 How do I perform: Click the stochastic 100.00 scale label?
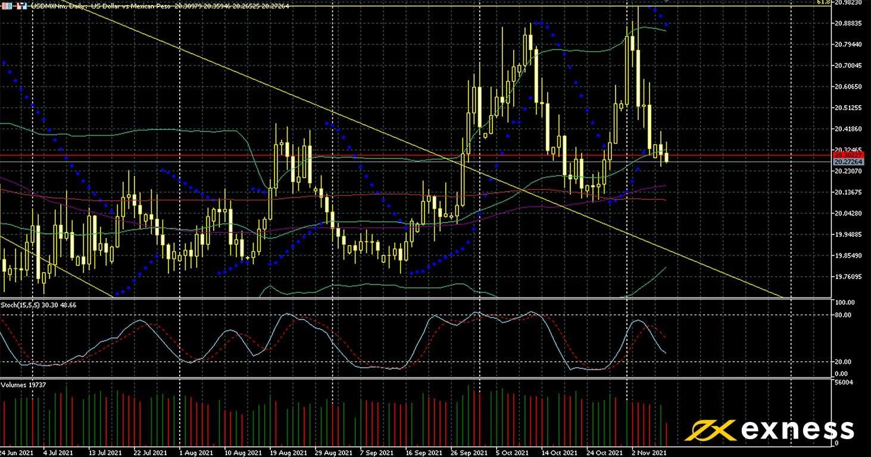pyautogui.click(x=845, y=303)
